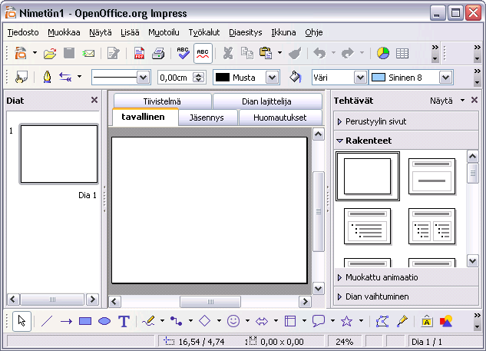This screenshot has height=351, width=486.
Task: Toggle AutoSpellcheck (ABC red underline)
Action: 203,53
